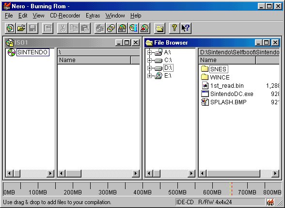Image resolution: width=285 pixels, height=208 pixels.
Task: Click the Write CD burn icon
Action: click(x=100, y=28)
